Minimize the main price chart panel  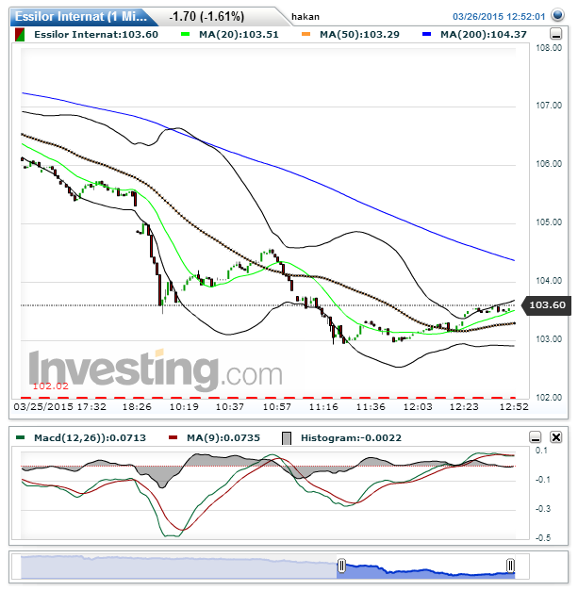point(555,34)
